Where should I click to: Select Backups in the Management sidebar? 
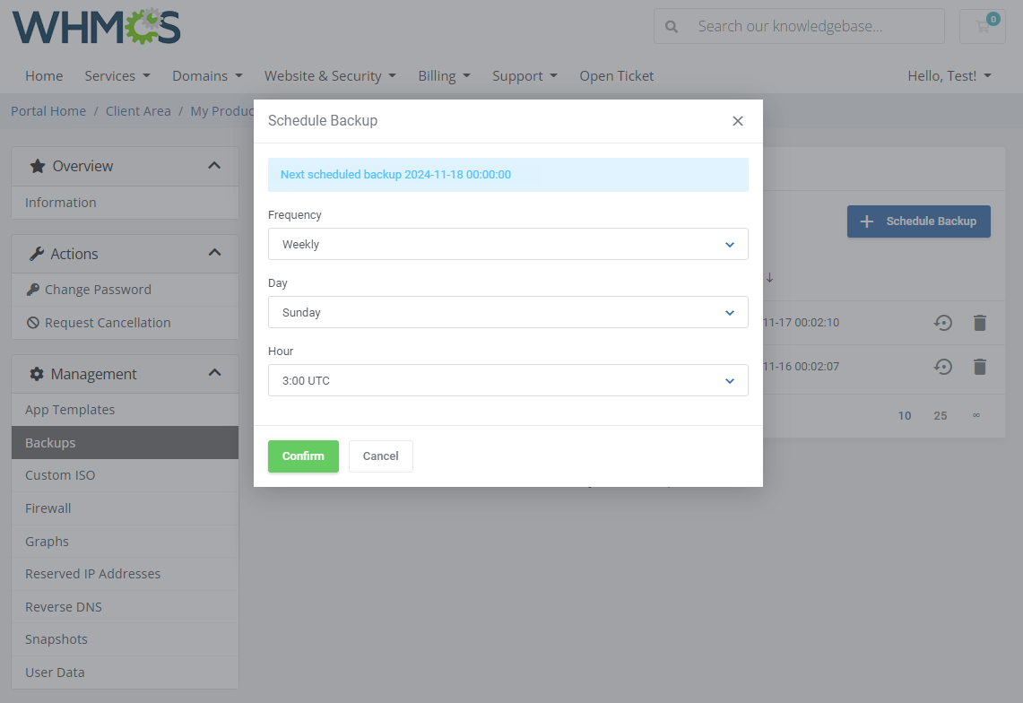pos(125,443)
